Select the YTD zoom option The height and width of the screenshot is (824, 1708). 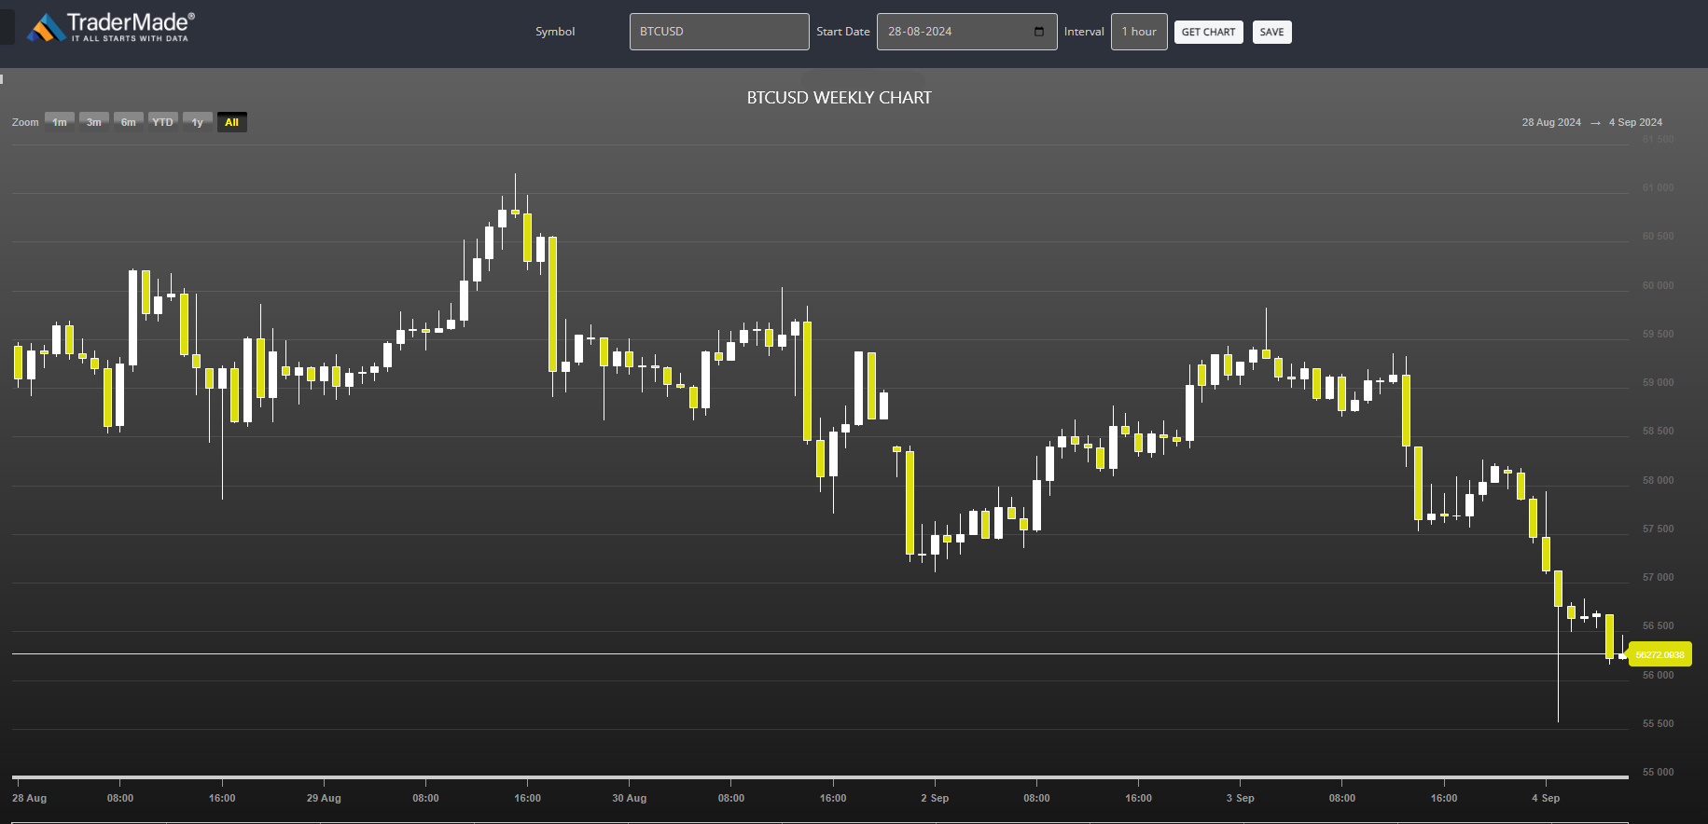(163, 122)
